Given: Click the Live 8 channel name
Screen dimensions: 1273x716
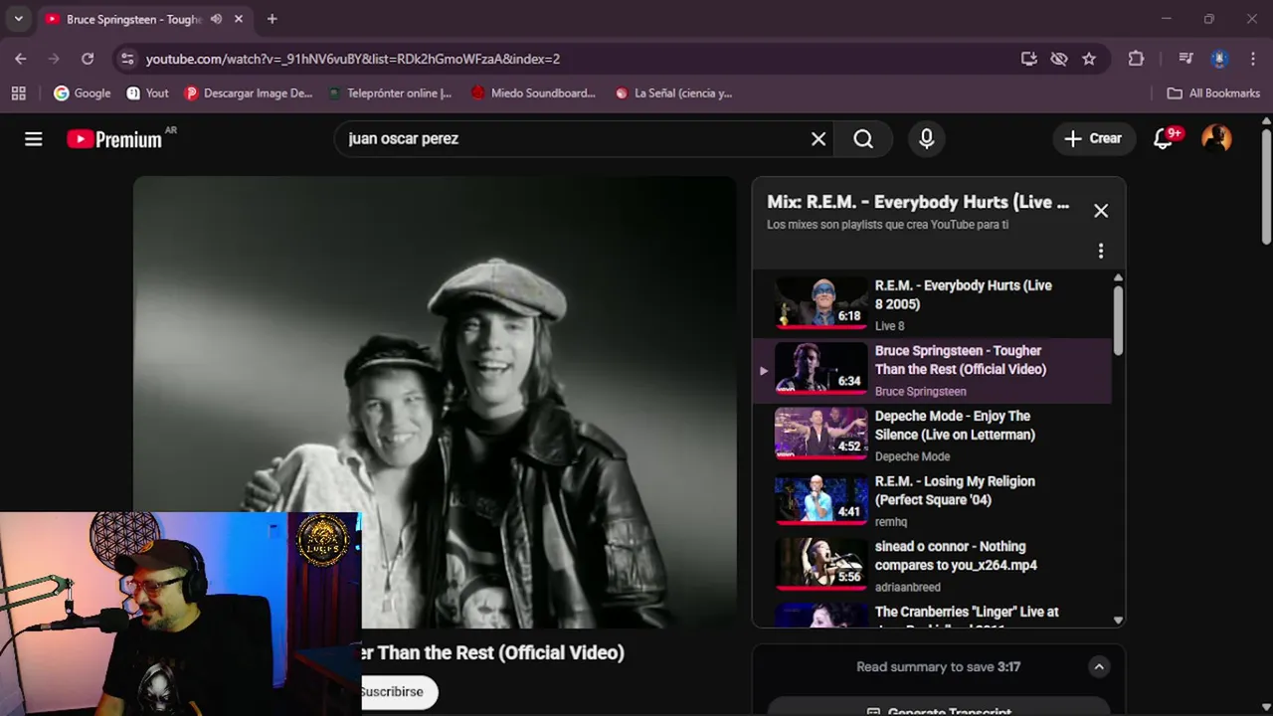Looking at the screenshot, I should [x=889, y=326].
